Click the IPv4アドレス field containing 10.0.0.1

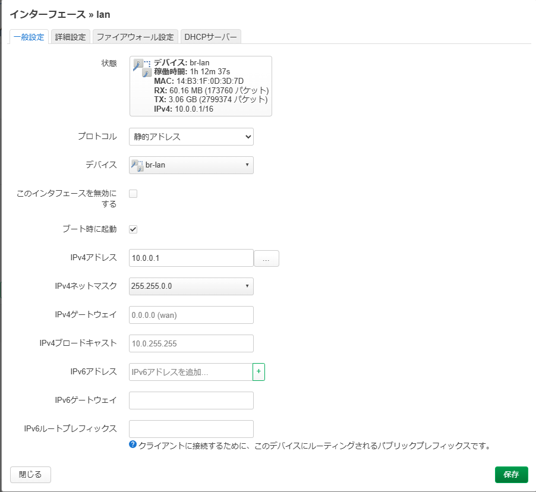pos(191,258)
